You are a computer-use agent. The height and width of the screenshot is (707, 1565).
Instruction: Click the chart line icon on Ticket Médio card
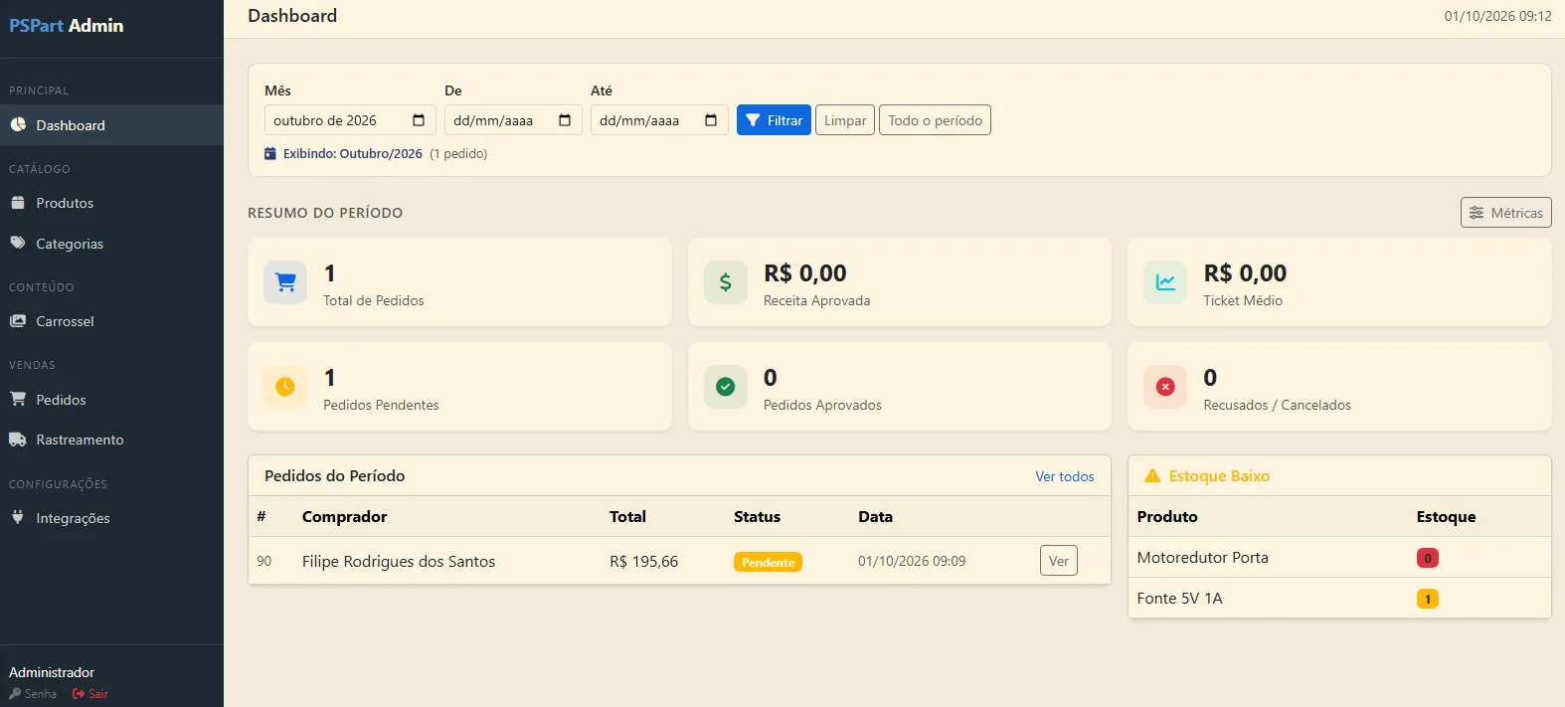point(1165,282)
